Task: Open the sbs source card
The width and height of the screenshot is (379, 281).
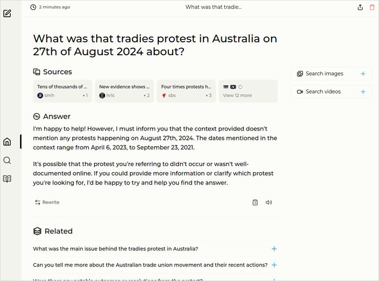Action: 186,91
